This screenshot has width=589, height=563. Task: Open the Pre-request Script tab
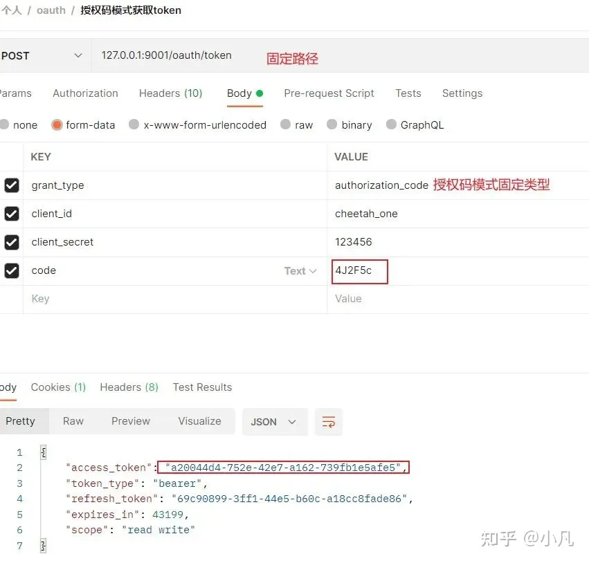pyautogui.click(x=329, y=93)
